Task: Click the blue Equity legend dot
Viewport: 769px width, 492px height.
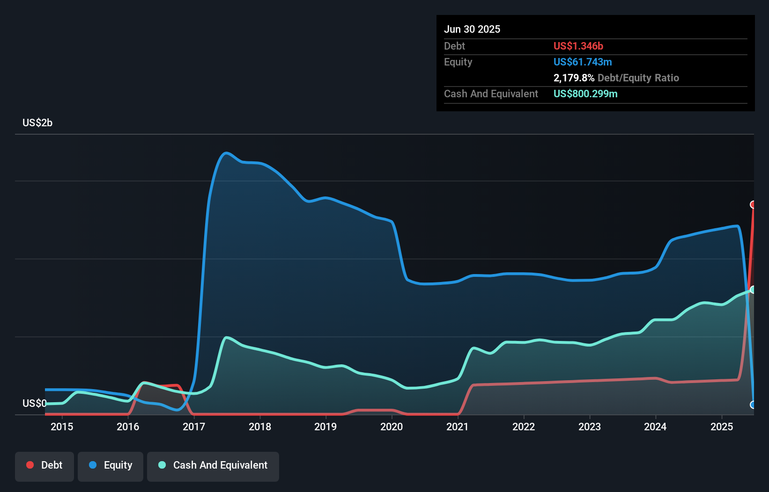Action: click(x=93, y=465)
